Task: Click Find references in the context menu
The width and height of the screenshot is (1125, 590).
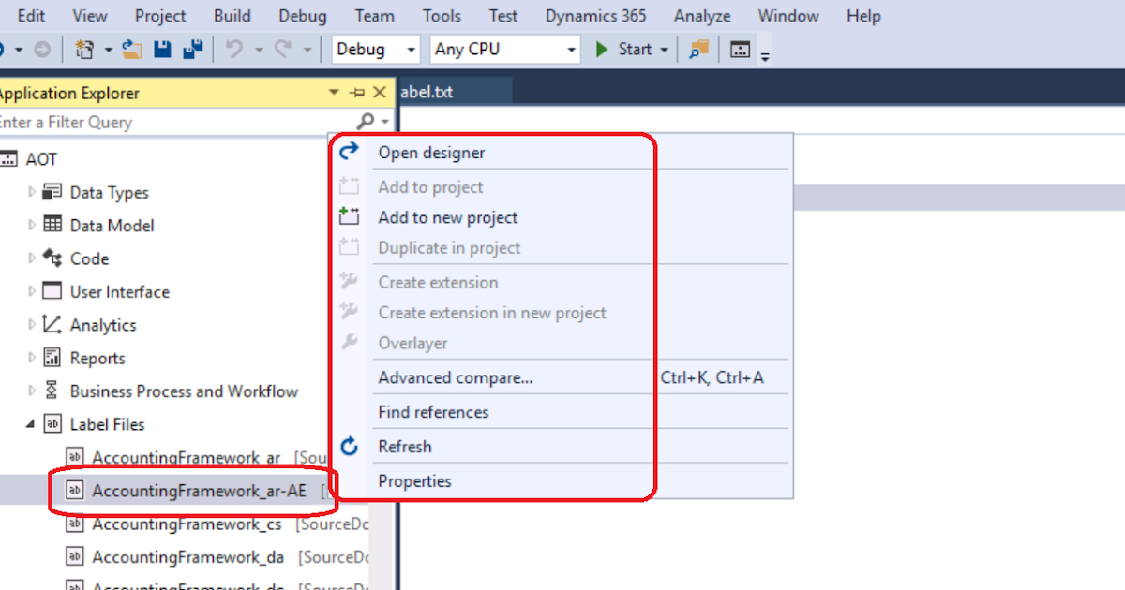Action: [431, 412]
